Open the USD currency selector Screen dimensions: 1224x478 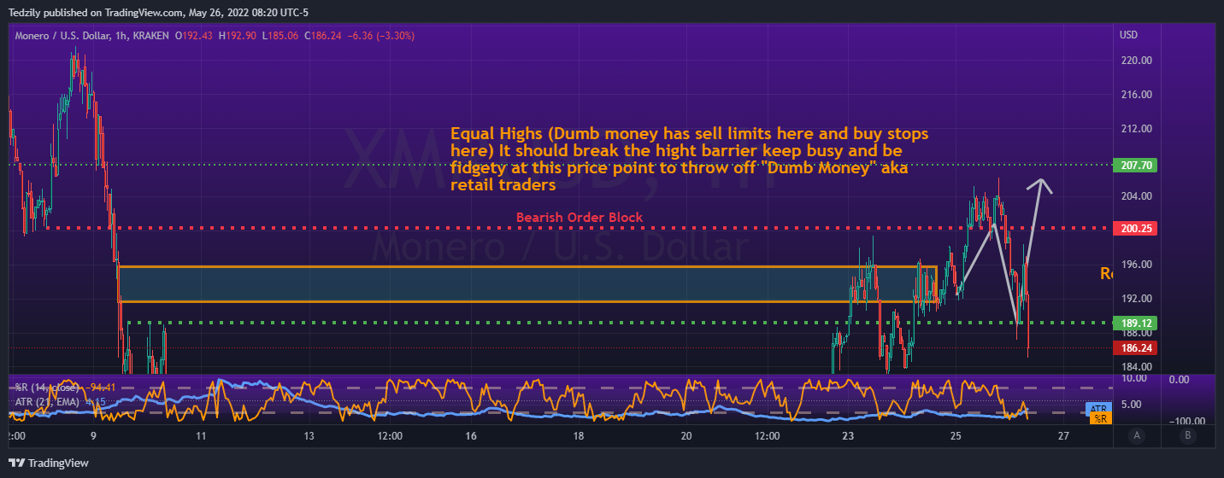point(1128,35)
